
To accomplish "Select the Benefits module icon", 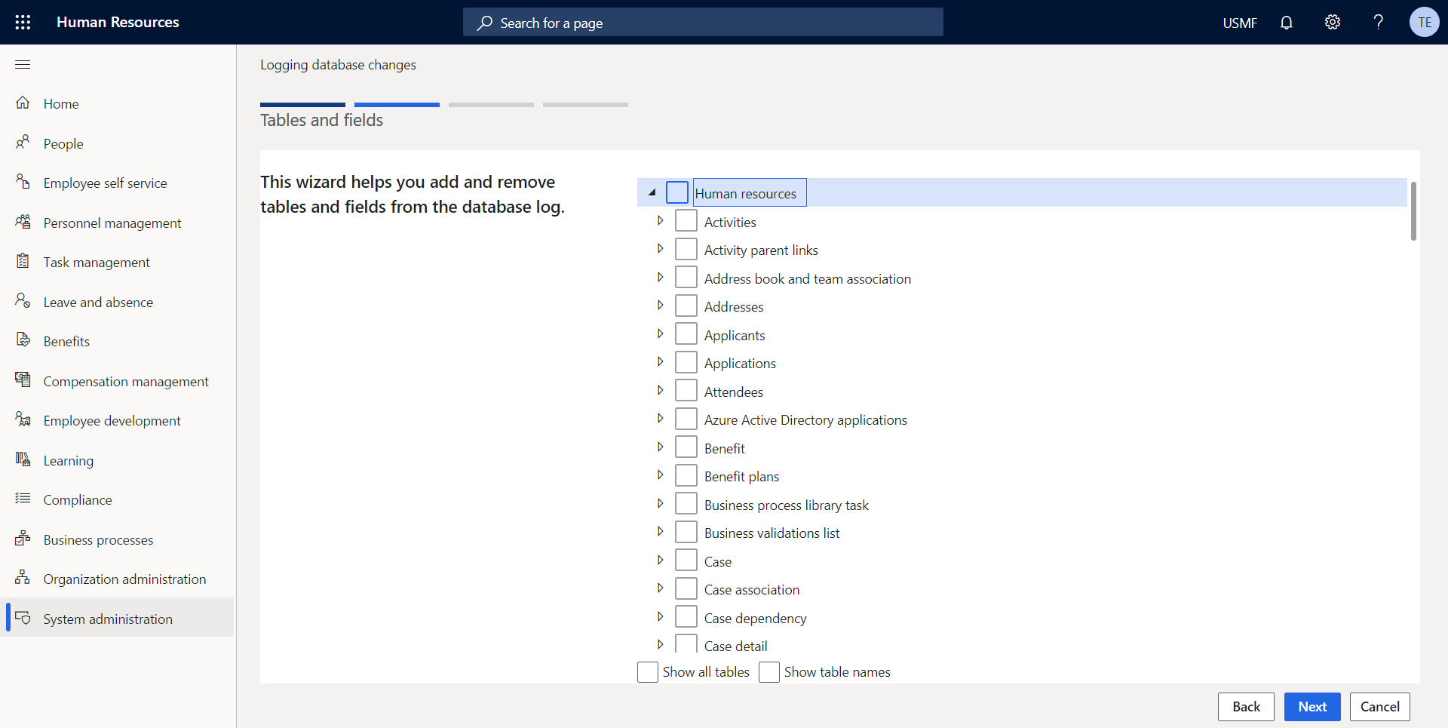I will (23, 340).
